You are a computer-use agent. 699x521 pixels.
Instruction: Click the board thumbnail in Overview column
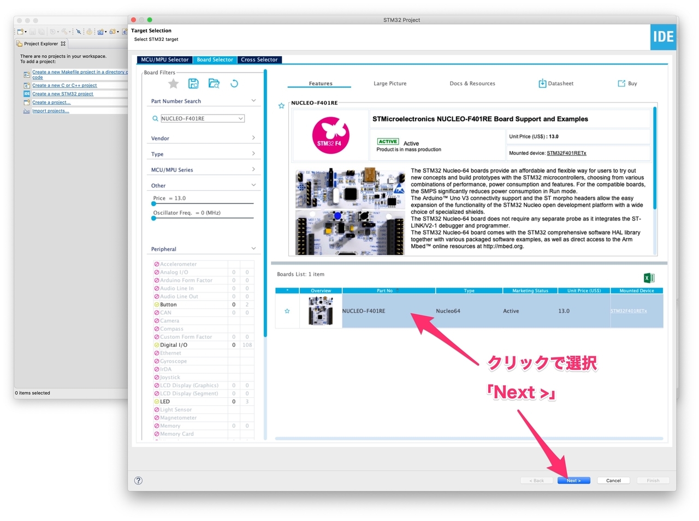321,311
